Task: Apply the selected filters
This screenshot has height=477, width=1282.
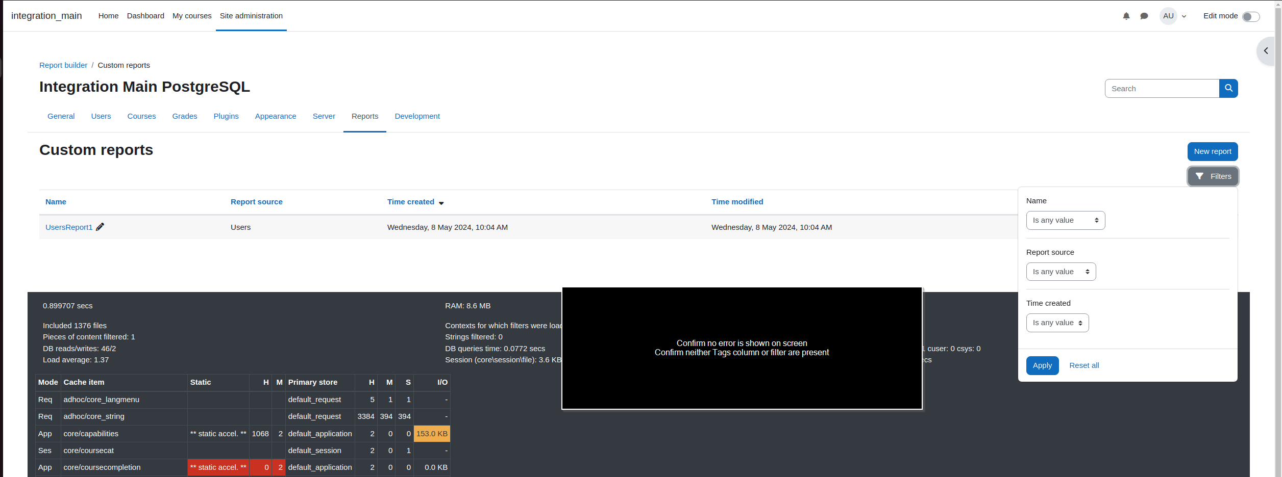Action: click(1042, 365)
